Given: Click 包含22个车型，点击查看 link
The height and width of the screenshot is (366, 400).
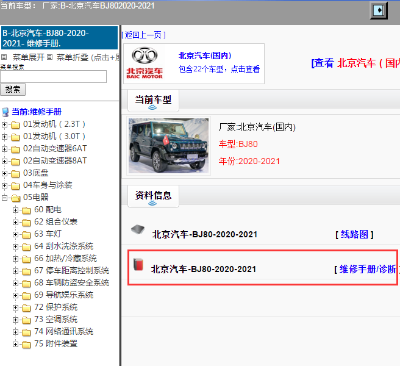Looking at the screenshot, I should click(219, 69).
